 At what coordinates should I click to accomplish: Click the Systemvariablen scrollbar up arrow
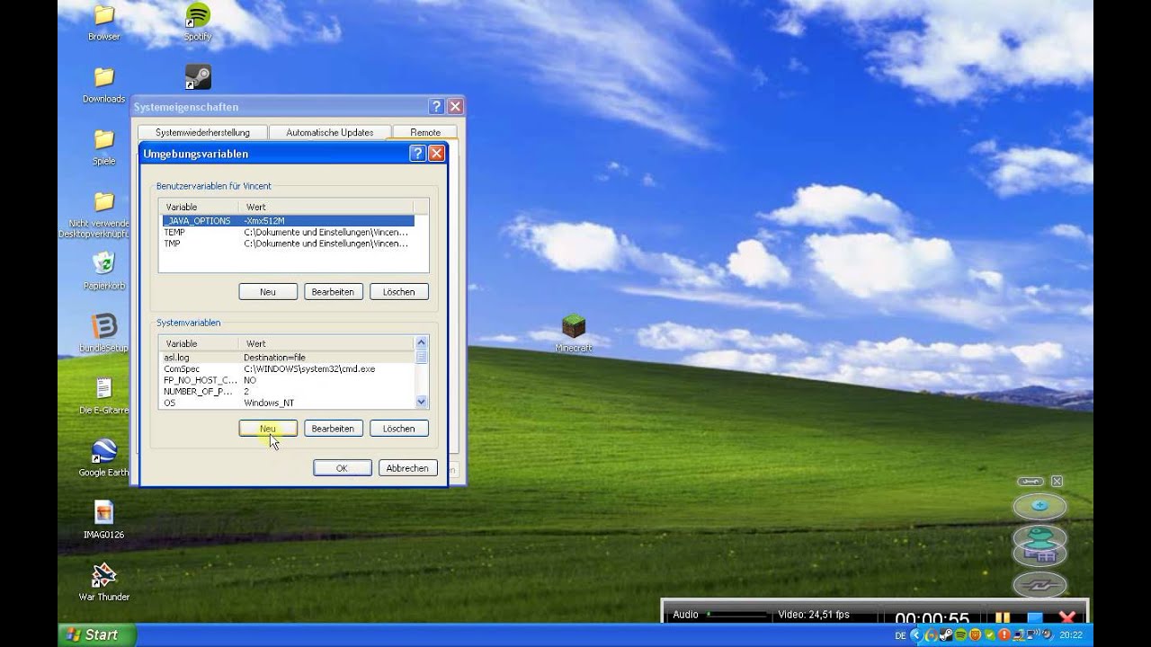(x=421, y=343)
